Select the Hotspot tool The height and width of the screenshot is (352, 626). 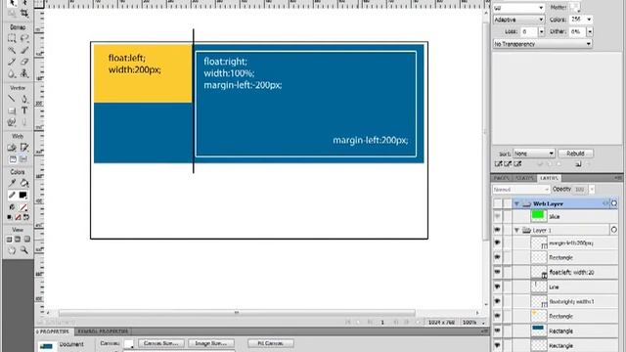pyautogui.click(x=12, y=148)
